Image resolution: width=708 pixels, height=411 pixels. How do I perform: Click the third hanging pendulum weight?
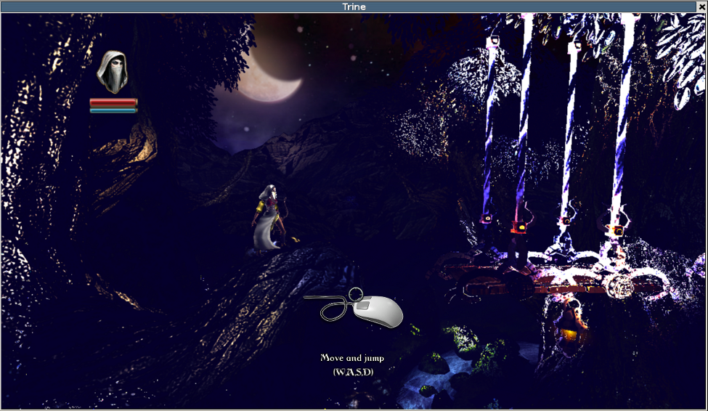566,220
